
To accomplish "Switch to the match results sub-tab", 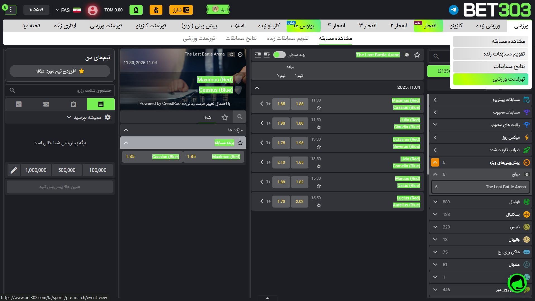I will 241,38.
